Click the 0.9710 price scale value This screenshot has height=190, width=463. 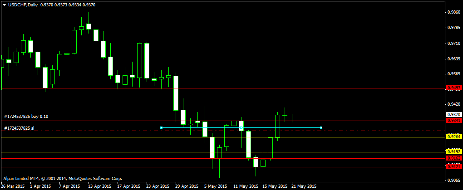point(454,43)
